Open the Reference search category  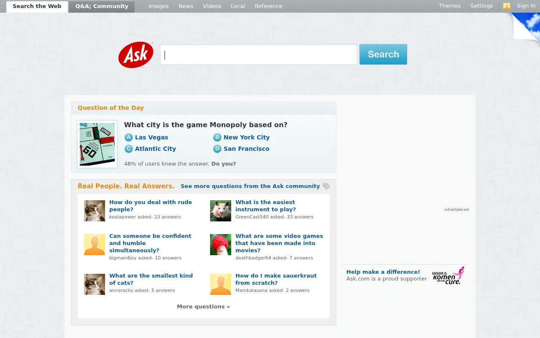click(268, 6)
